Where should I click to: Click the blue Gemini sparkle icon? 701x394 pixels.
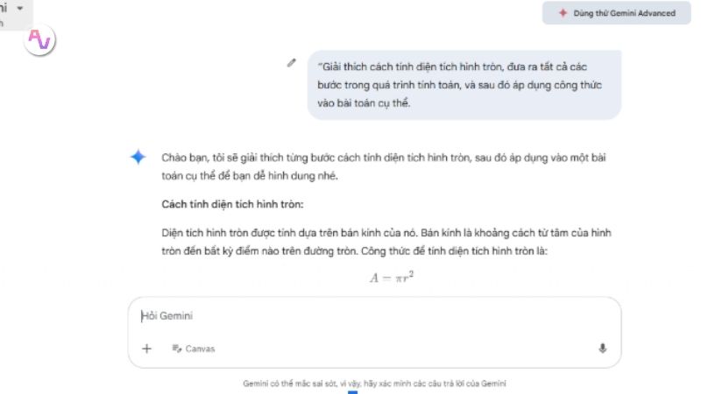(138, 157)
